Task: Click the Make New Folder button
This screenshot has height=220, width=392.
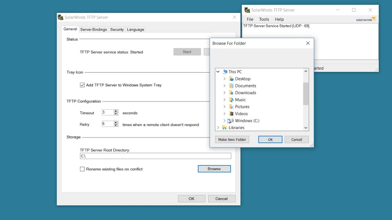Action: (232, 140)
